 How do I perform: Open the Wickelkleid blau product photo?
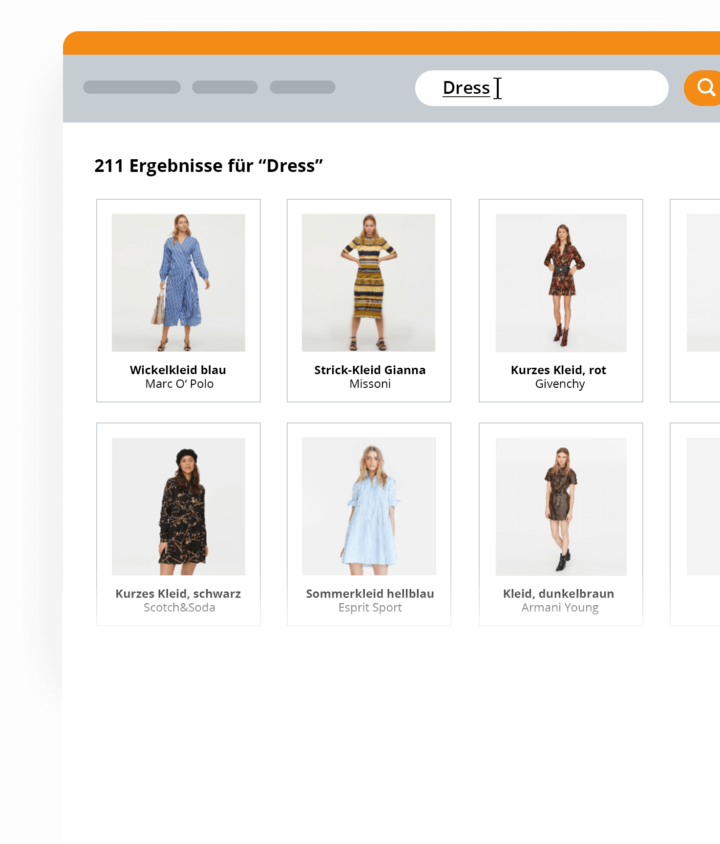(x=178, y=283)
